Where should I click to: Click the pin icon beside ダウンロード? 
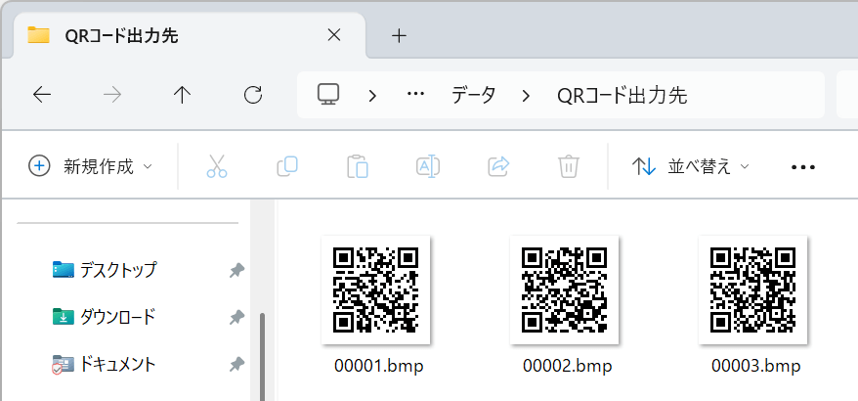click(236, 317)
